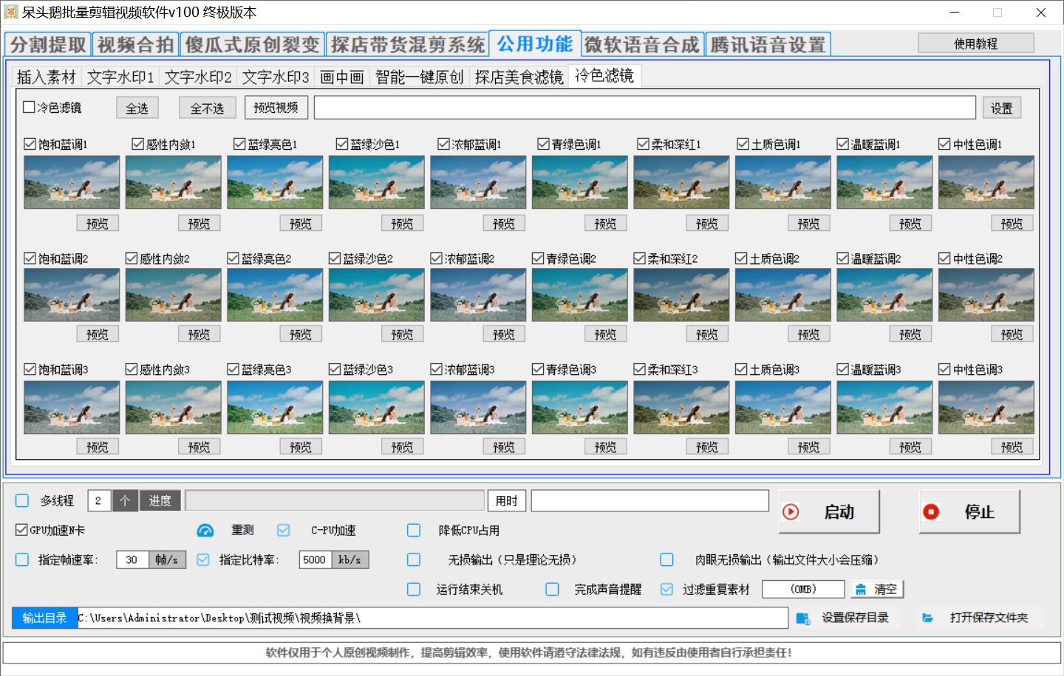Switch to the 分割提取 tab
1064x676 pixels.
click(48, 44)
